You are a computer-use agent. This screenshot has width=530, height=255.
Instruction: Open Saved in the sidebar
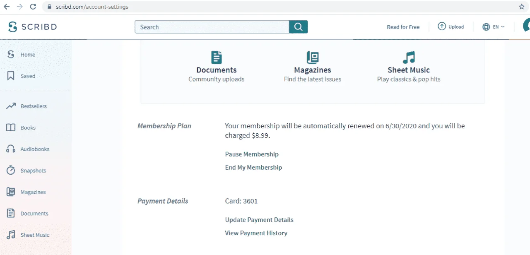28,76
